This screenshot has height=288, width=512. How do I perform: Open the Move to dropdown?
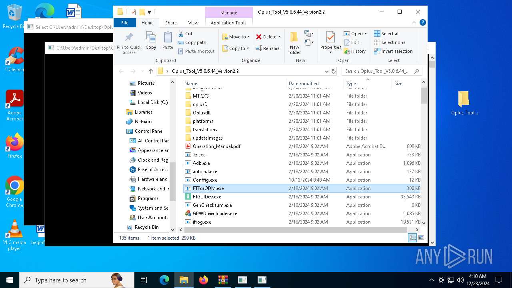[x=236, y=37]
